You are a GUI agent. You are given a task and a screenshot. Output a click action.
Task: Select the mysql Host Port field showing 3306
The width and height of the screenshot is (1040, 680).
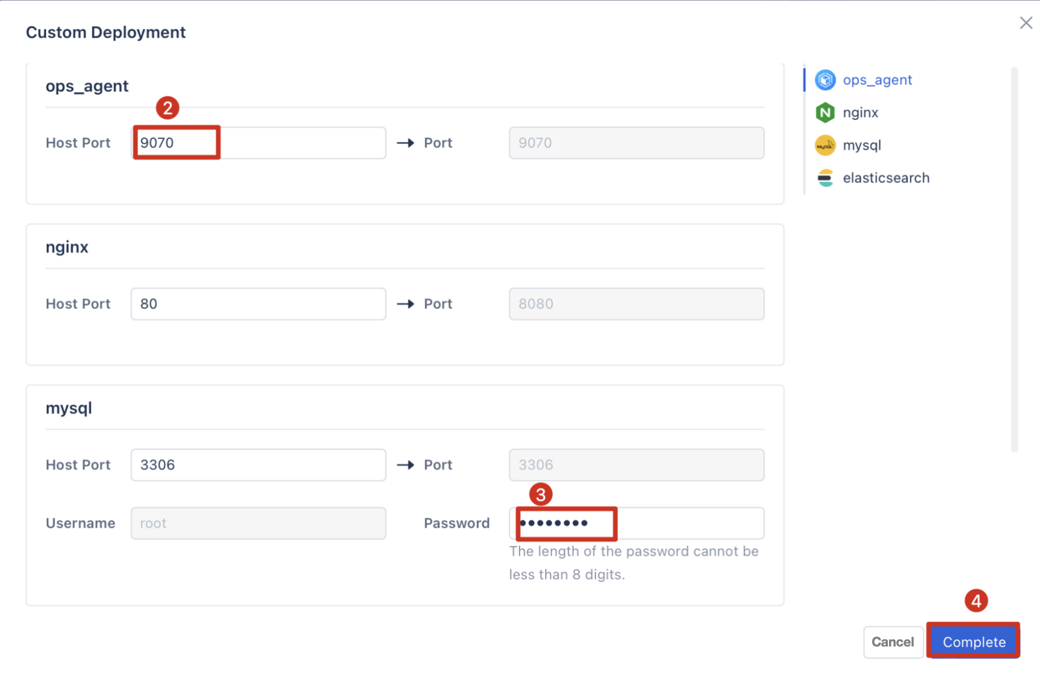tap(258, 465)
